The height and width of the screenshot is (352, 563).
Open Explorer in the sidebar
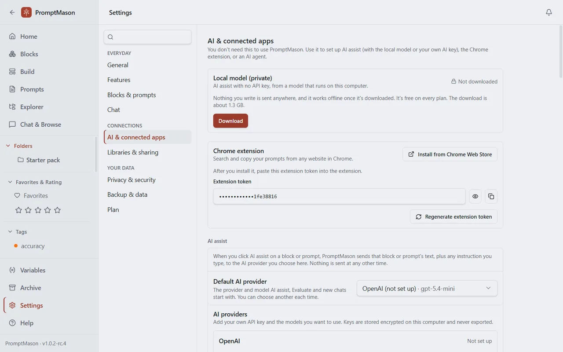(49, 107)
